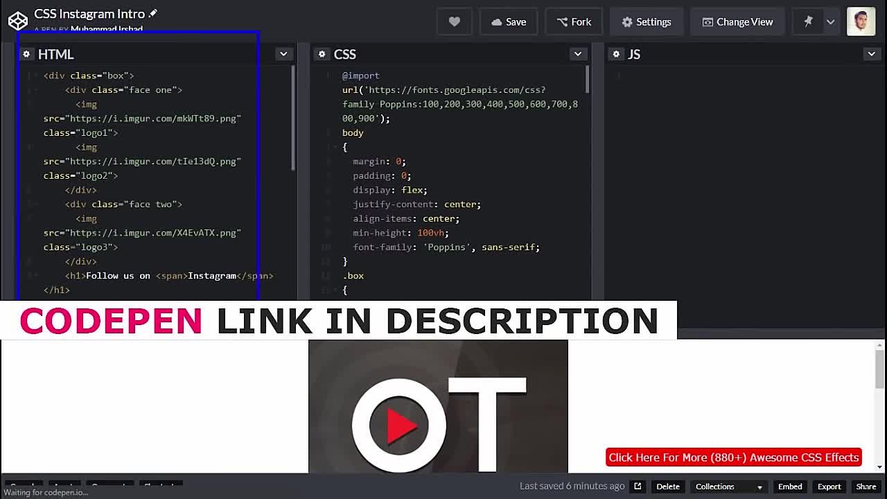The image size is (887, 499).
Task: Click '<div class="face two">' HTML line
Action: point(123,204)
